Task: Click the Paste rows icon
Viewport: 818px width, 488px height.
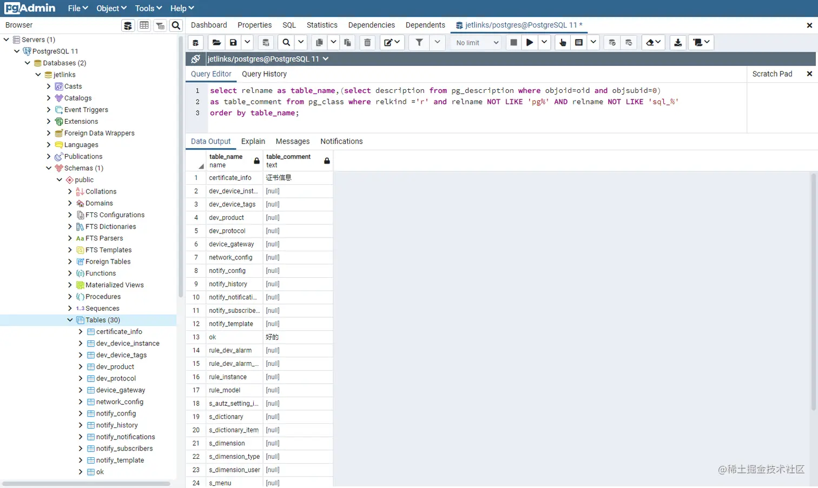Action: [347, 43]
